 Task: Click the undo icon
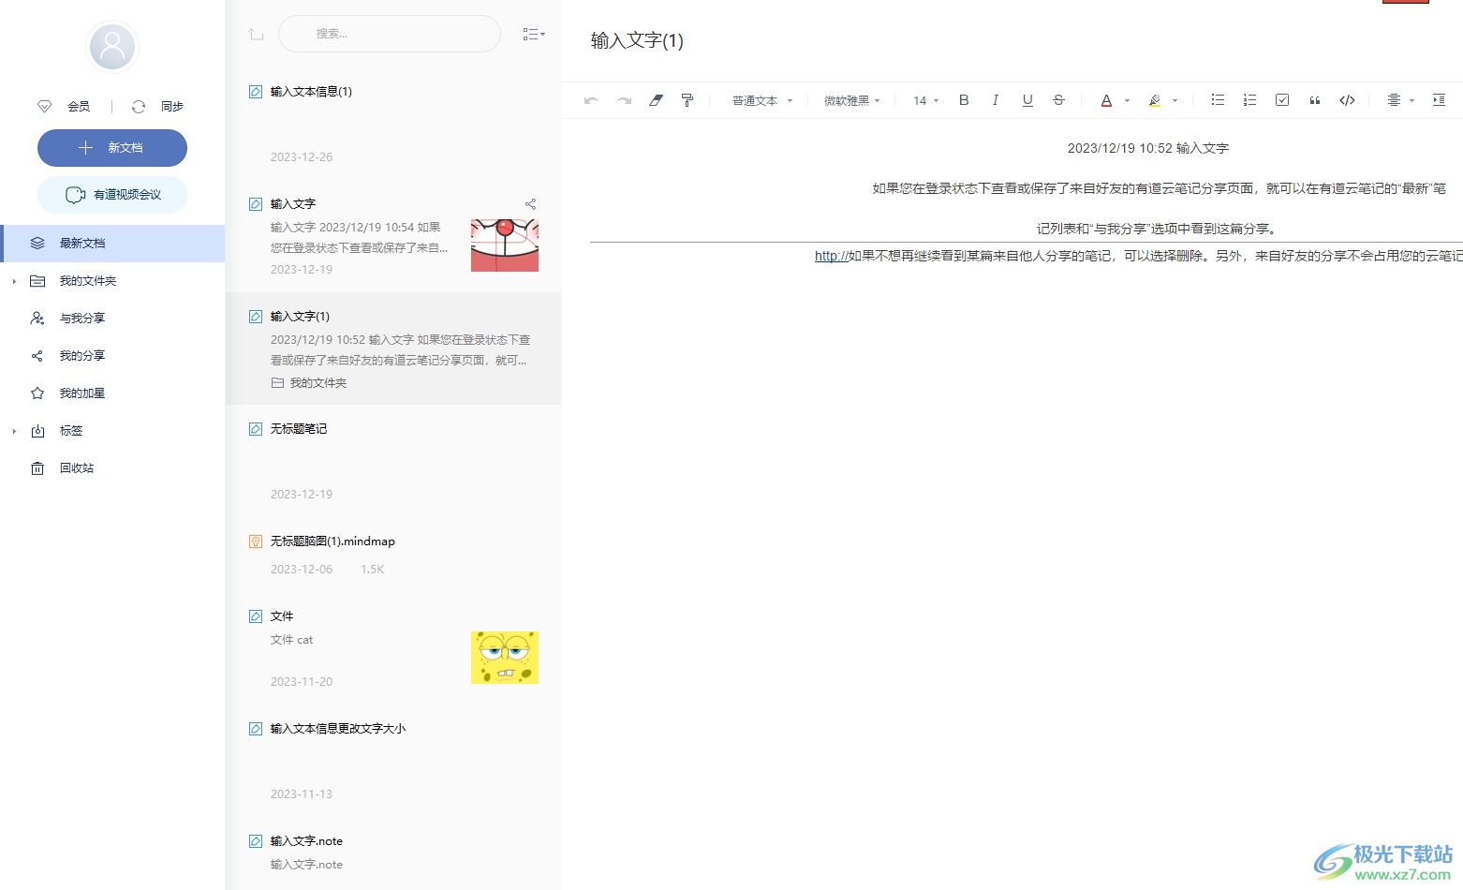click(x=591, y=100)
